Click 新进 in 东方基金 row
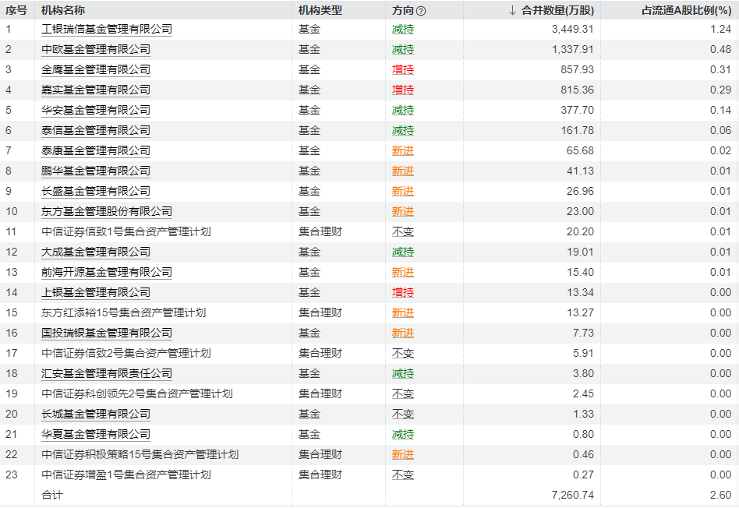 403,212
